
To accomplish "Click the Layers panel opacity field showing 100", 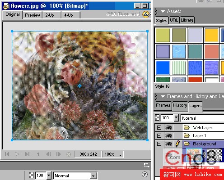I will tap(167, 118).
